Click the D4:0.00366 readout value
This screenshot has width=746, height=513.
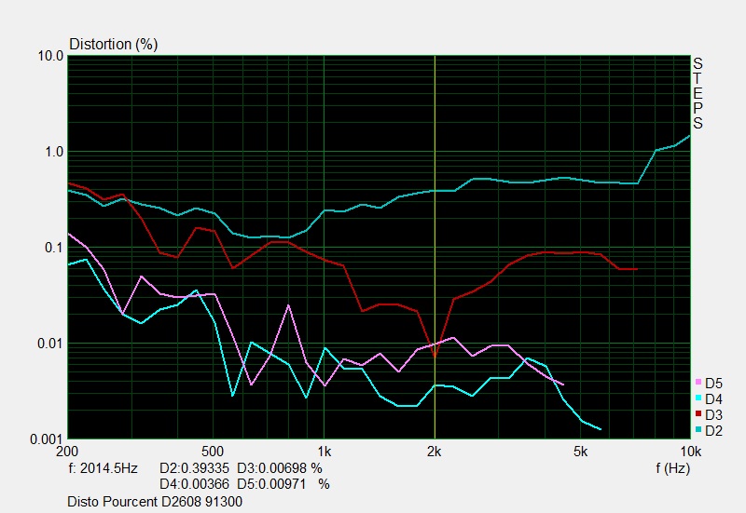click(197, 484)
